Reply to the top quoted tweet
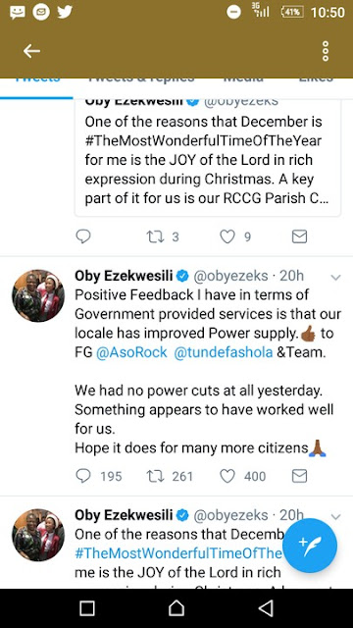The image size is (353, 628). click(83, 236)
